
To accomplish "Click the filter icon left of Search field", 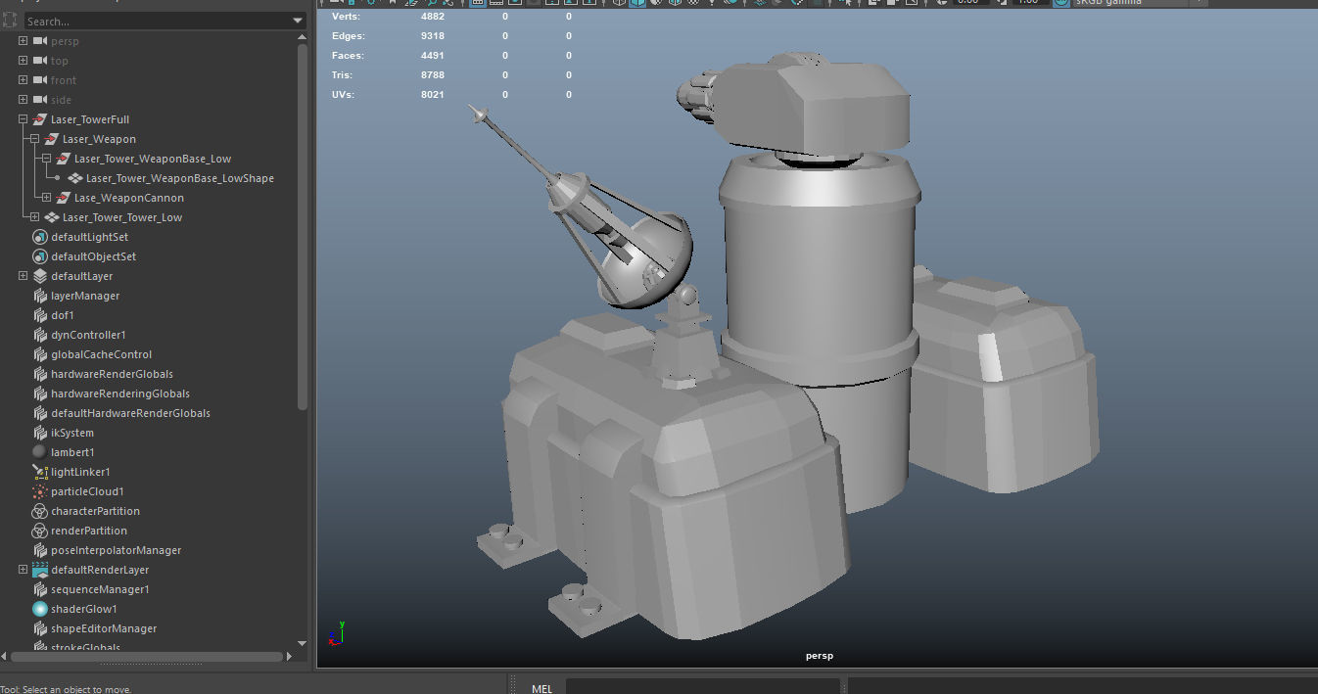I will [x=10, y=21].
